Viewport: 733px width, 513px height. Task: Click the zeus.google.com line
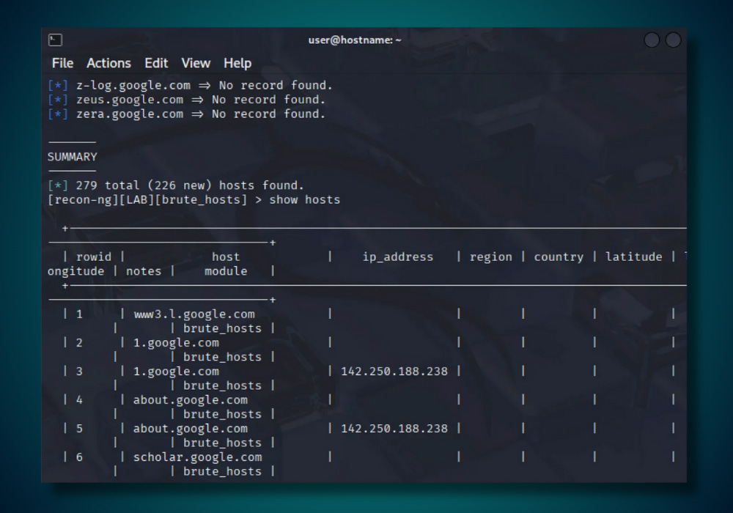pos(186,100)
